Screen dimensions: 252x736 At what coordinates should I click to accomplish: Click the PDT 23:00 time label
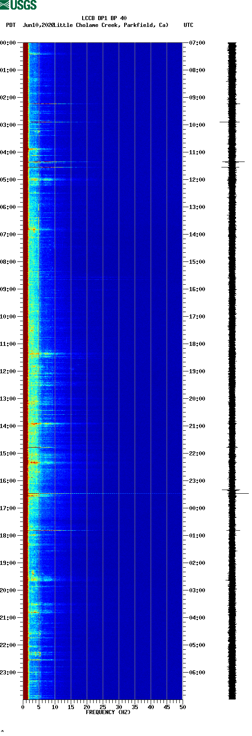coord(8,673)
